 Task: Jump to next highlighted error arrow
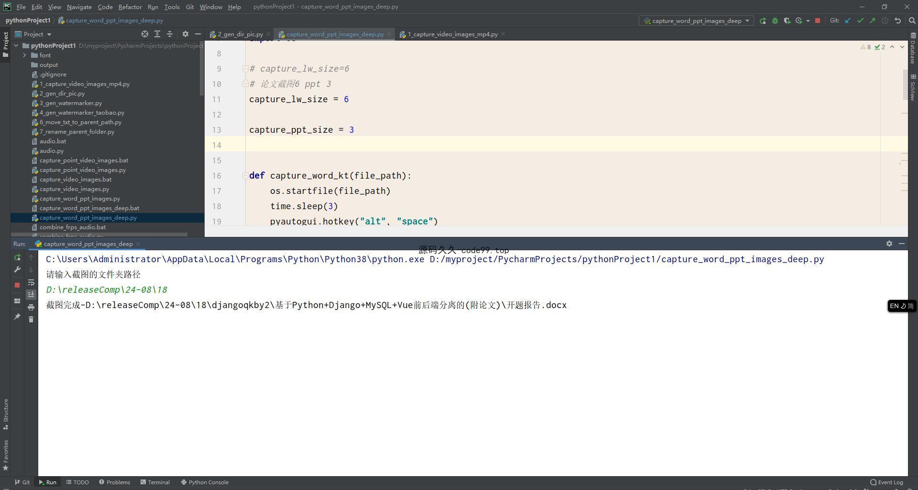coord(902,47)
